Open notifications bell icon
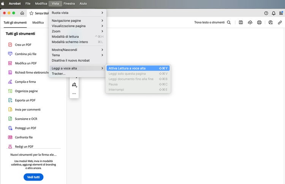Viewport: 285px width, 184px height. (274, 13)
